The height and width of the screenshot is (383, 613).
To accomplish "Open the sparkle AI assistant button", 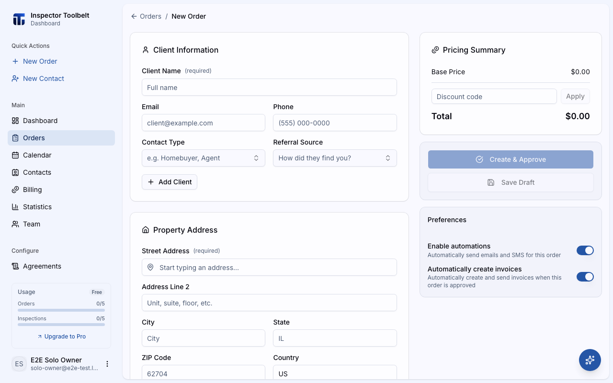I will click(x=590, y=360).
